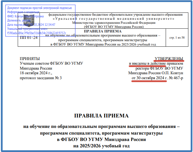
Task: Click "Министерства здравоохранения Российской Федерации"
Action: (114, 23)
